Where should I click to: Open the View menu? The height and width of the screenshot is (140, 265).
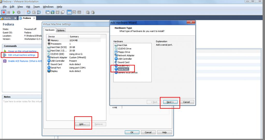click(x=20, y=7)
